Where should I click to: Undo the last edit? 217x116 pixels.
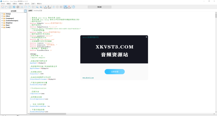tap(14, 7)
